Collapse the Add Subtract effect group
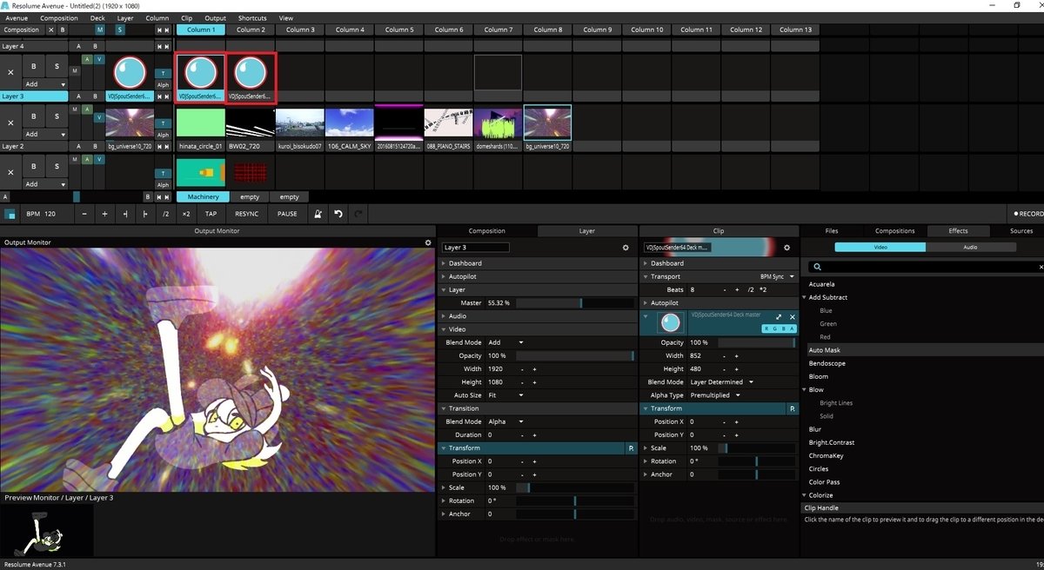 pos(805,297)
